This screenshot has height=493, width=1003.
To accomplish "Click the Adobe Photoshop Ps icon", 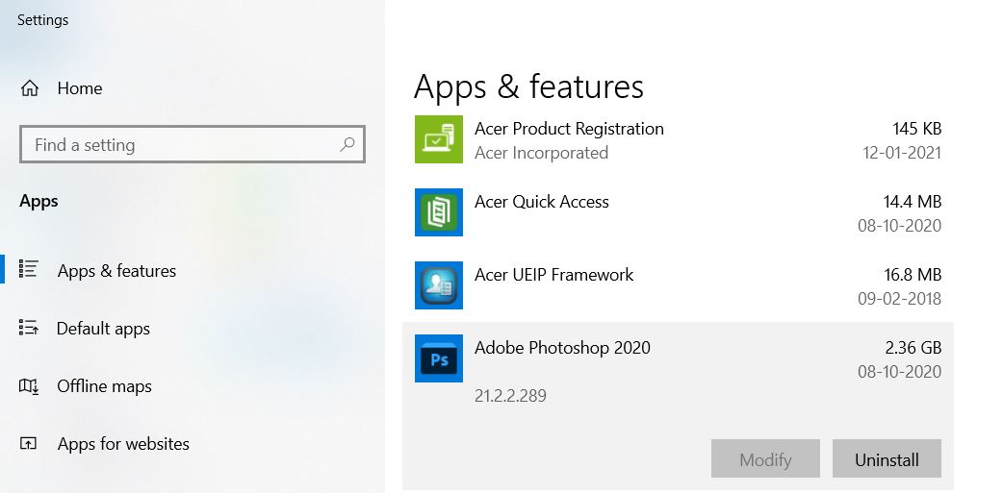I will [x=439, y=358].
